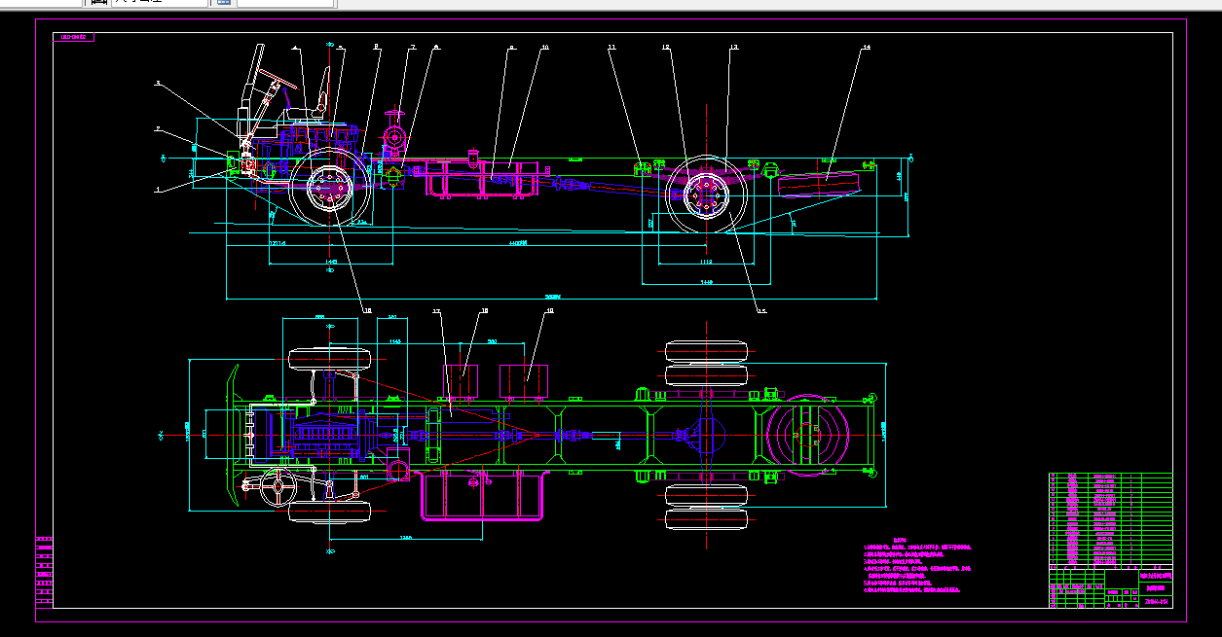Select the engine block in the plan view

[x=327, y=434]
